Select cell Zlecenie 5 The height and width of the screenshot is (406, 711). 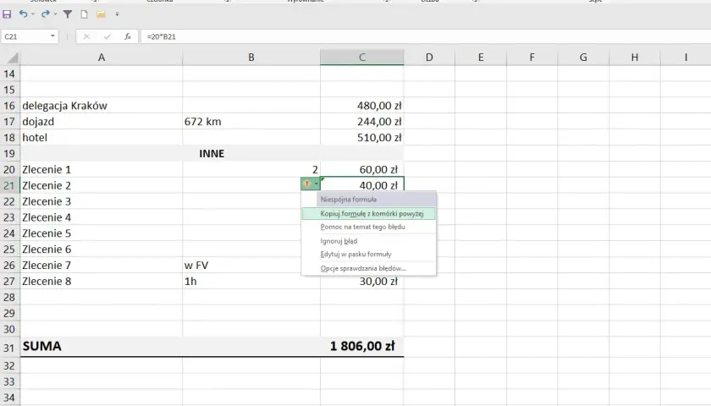pos(101,233)
